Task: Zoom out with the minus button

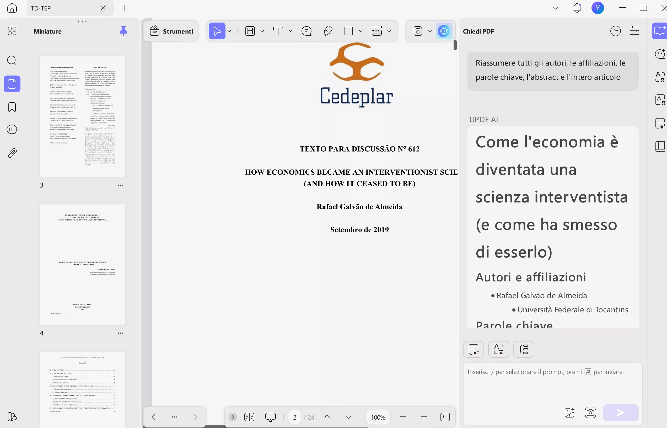Action: [403, 417]
